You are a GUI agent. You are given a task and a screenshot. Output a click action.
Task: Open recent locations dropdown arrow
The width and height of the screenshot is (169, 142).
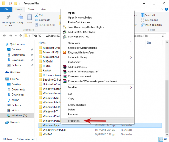point(16,36)
